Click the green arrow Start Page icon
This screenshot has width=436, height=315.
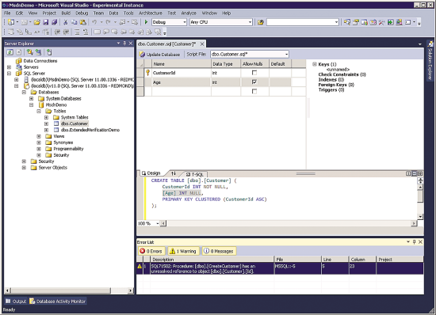tap(390, 22)
